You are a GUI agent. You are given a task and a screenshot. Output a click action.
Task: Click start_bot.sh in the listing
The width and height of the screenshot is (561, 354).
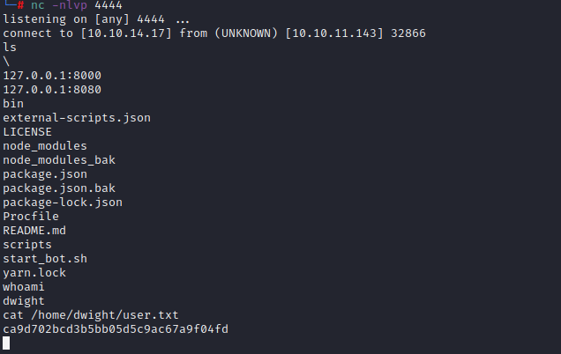coord(45,259)
